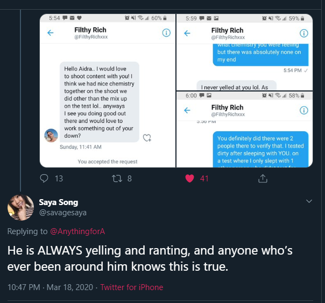Screen dimensions: 325x303
Task: Click the @savagesaya handle
Action: tap(62, 213)
